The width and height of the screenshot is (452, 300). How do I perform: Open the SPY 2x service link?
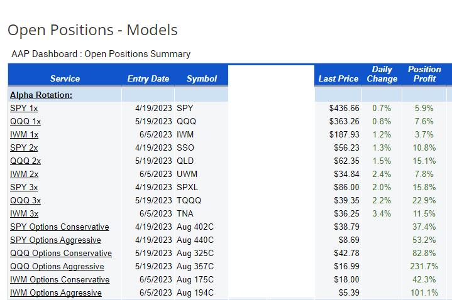coord(24,147)
